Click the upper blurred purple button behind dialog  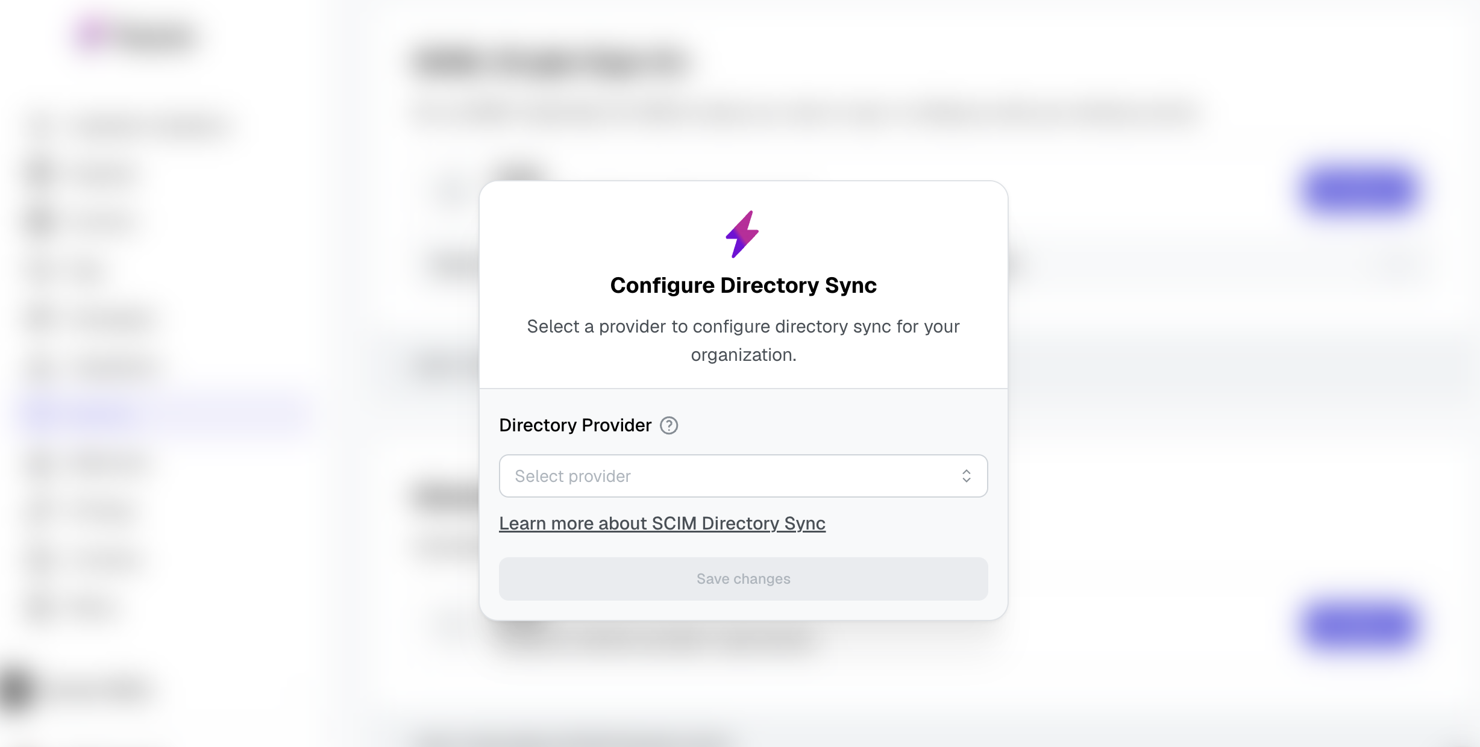(x=1359, y=190)
